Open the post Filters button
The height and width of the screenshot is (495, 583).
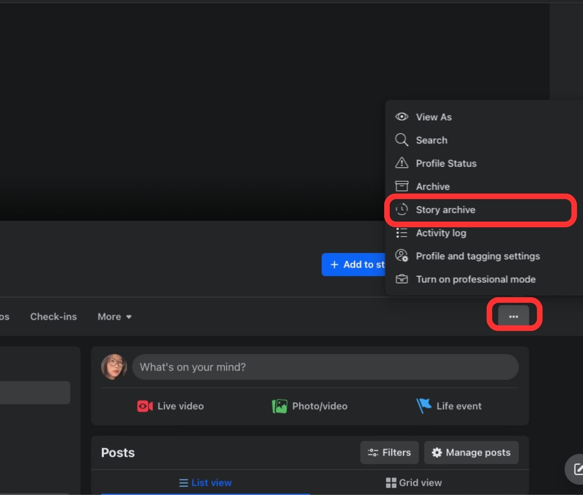click(x=389, y=453)
